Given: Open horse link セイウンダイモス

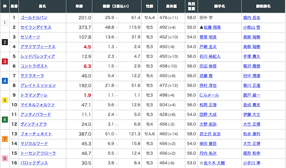Looking at the screenshot, I should [x=36, y=27].
